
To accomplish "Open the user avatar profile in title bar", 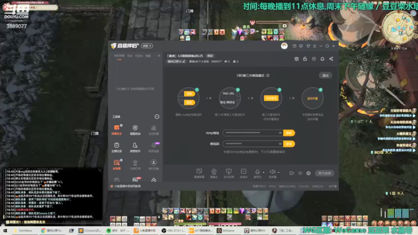I will [284, 46].
